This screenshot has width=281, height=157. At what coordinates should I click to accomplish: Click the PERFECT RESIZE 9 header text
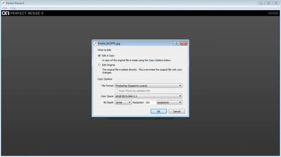[27, 13]
